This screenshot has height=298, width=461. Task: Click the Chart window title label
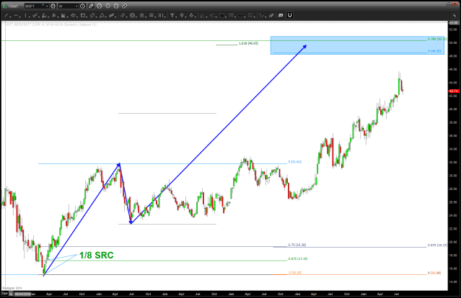tap(13, 6)
